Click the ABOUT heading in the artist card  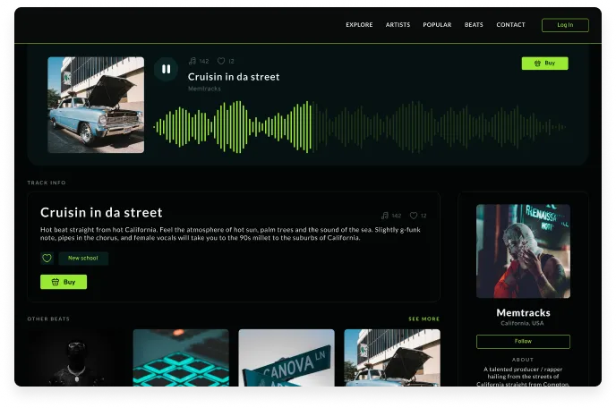tap(523, 360)
